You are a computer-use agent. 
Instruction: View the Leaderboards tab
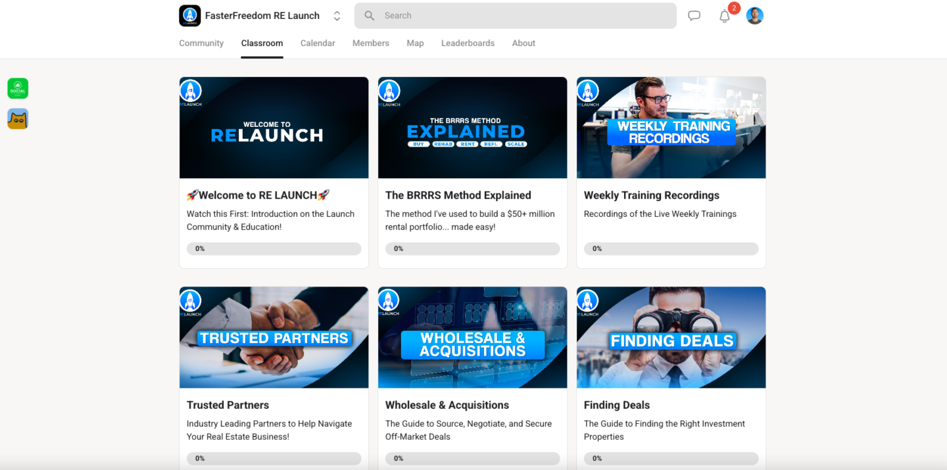tap(468, 43)
